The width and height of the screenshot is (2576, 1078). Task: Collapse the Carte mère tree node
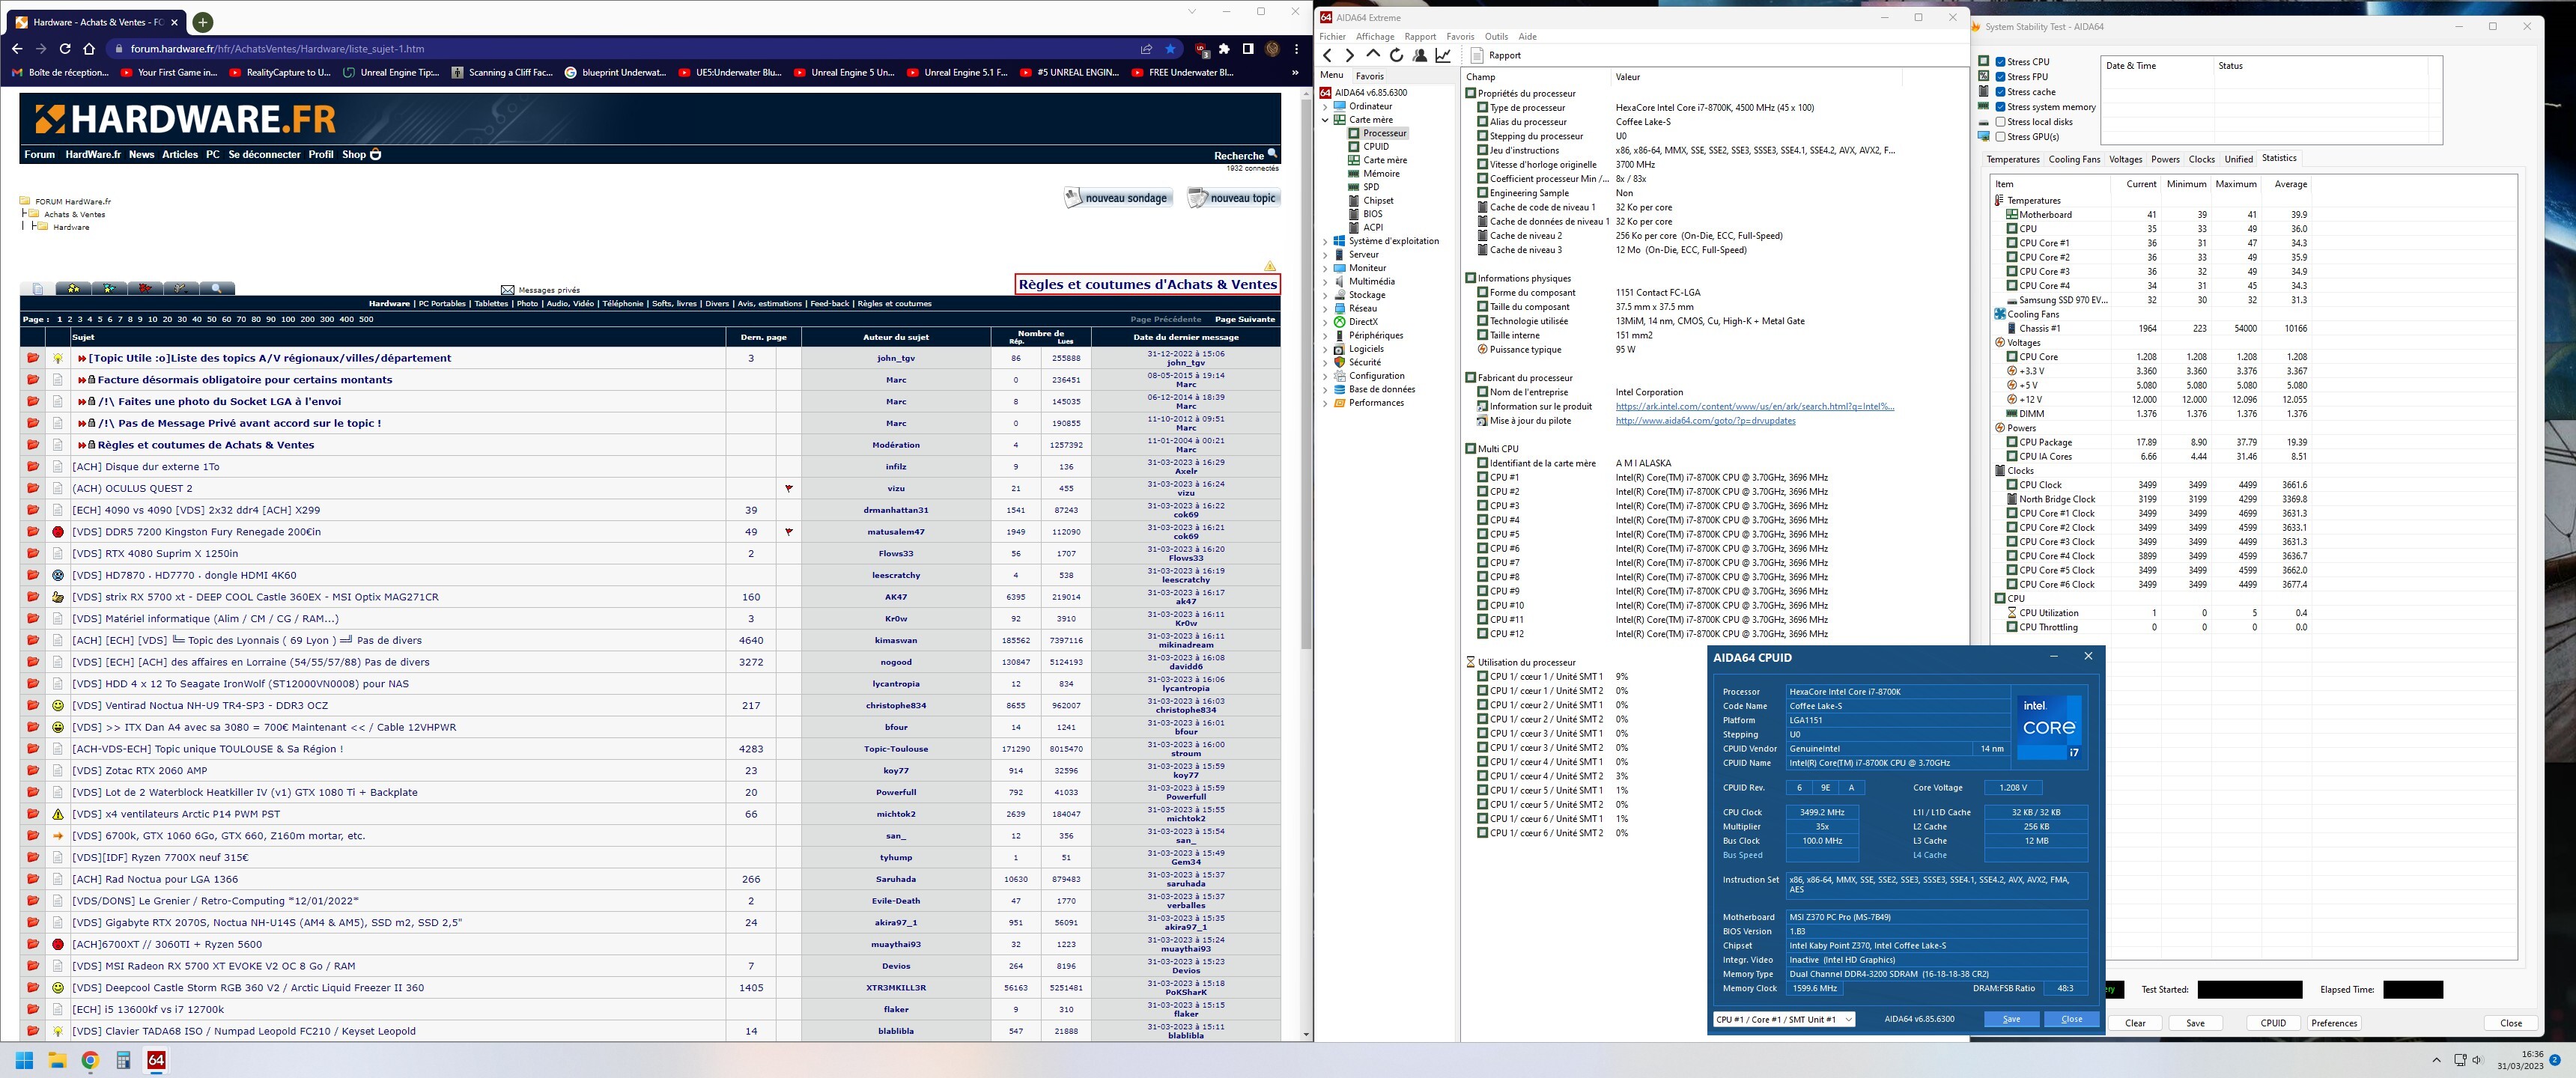(x=1326, y=120)
